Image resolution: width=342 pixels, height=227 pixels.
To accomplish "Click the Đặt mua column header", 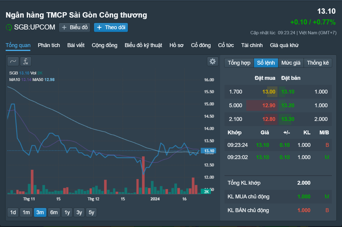I will [x=265, y=78].
